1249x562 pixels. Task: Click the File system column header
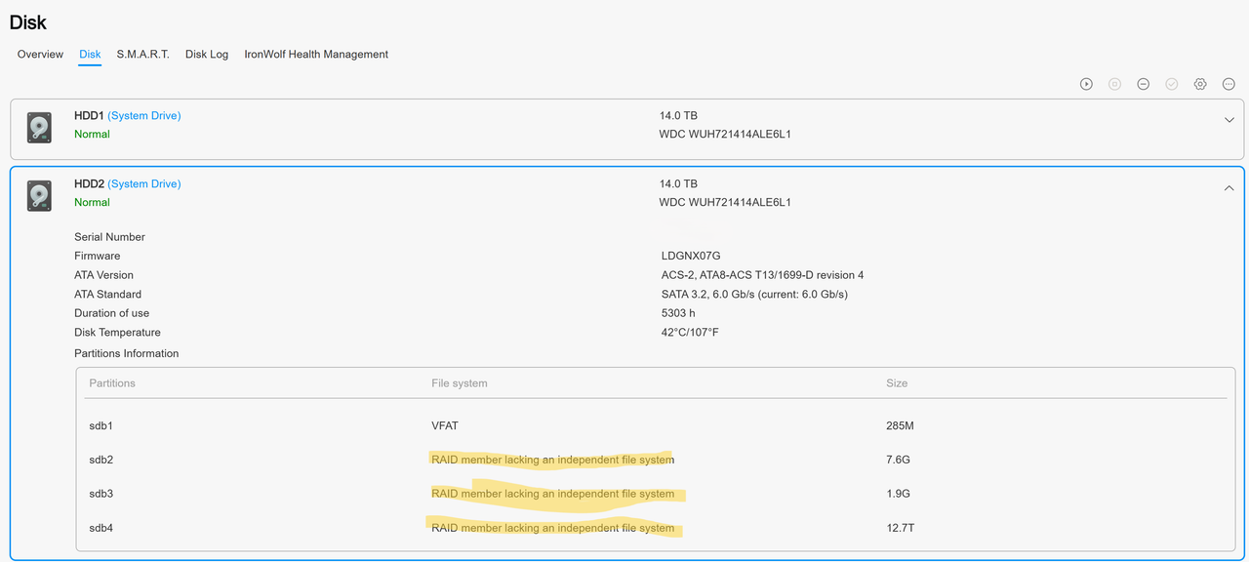tap(460, 383)
